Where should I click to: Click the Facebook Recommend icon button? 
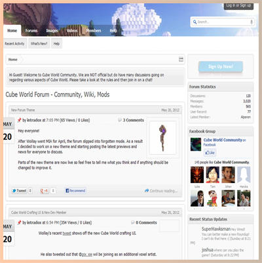tap(75, 191)
